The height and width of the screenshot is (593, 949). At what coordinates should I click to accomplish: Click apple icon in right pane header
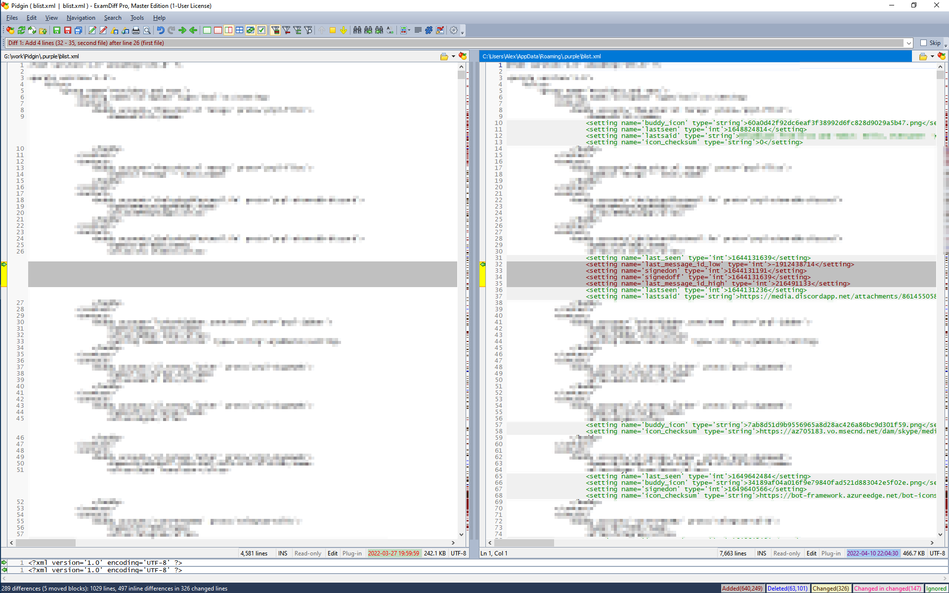942,56
